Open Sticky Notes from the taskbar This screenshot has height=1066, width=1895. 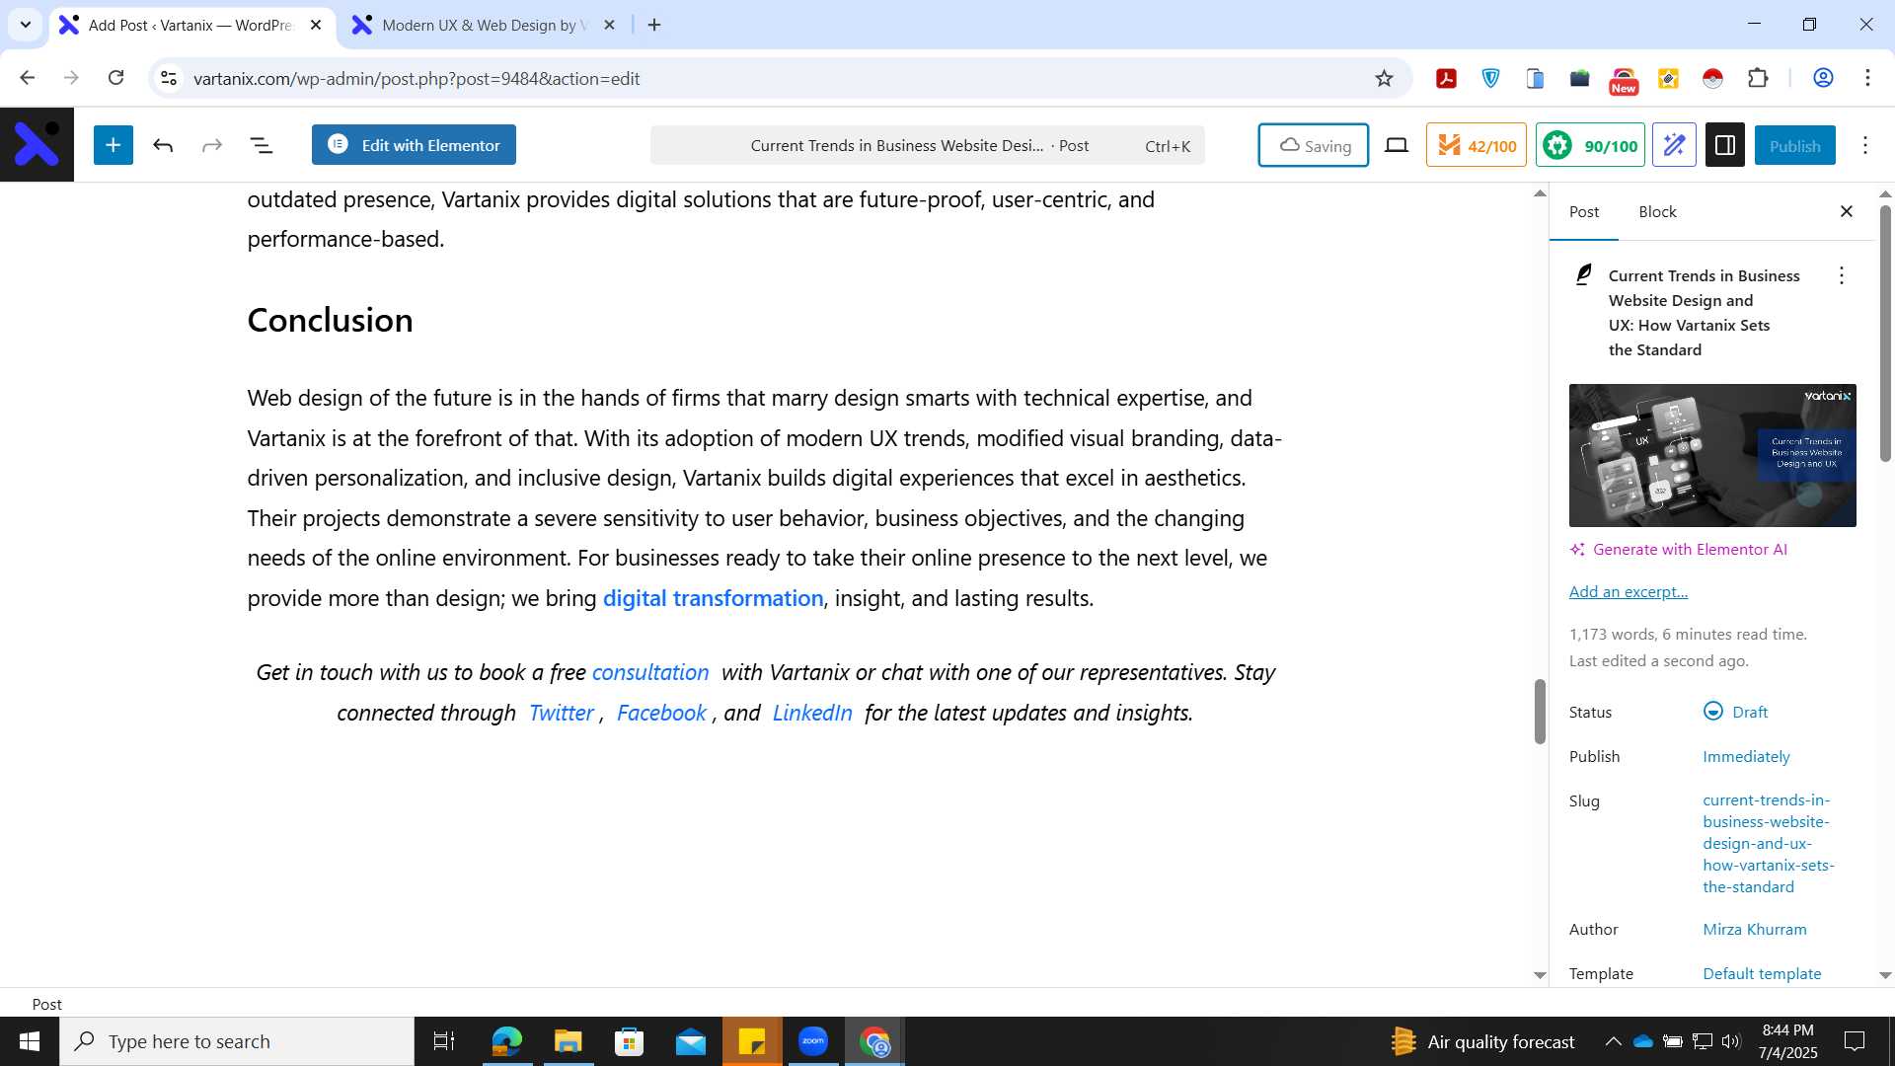click(752, 1041)
